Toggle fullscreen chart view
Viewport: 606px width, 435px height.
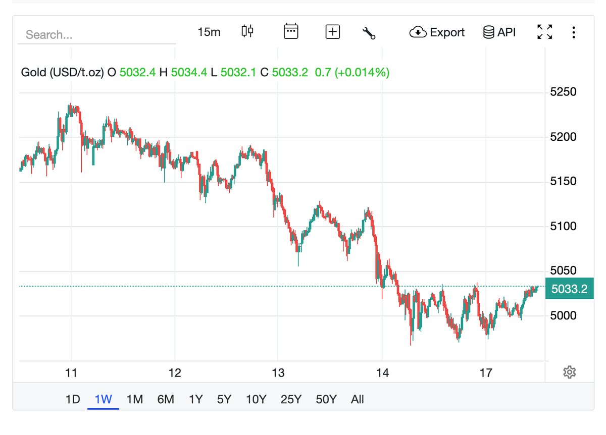(x=544, y=32)
